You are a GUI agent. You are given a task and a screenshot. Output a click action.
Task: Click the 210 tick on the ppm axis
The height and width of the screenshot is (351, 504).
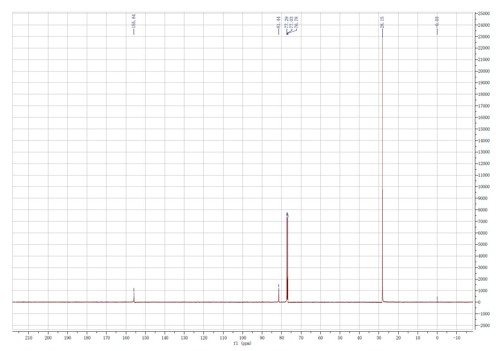point(29,338)
